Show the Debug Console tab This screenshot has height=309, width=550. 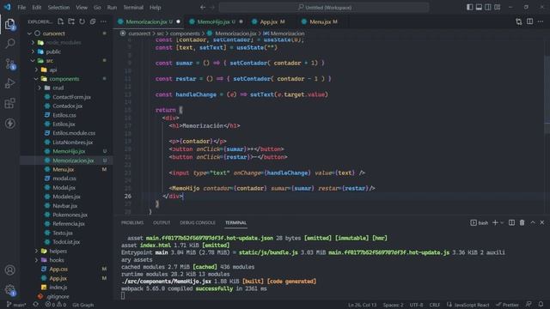198,223
